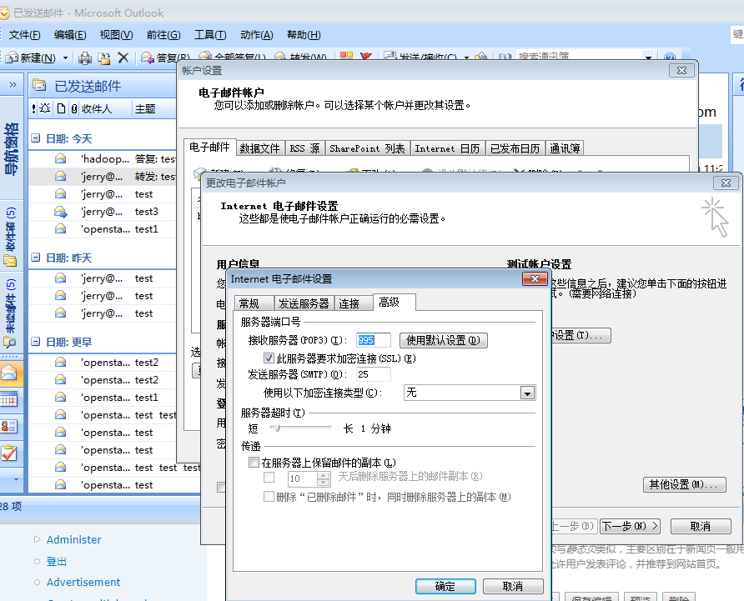Open the 未读邮件 (5) search folder icon
744x601 pixels.
(x=9, y=342)
